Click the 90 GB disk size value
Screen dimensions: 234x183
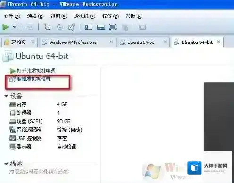pyautogui.click(x=64, y=121)
